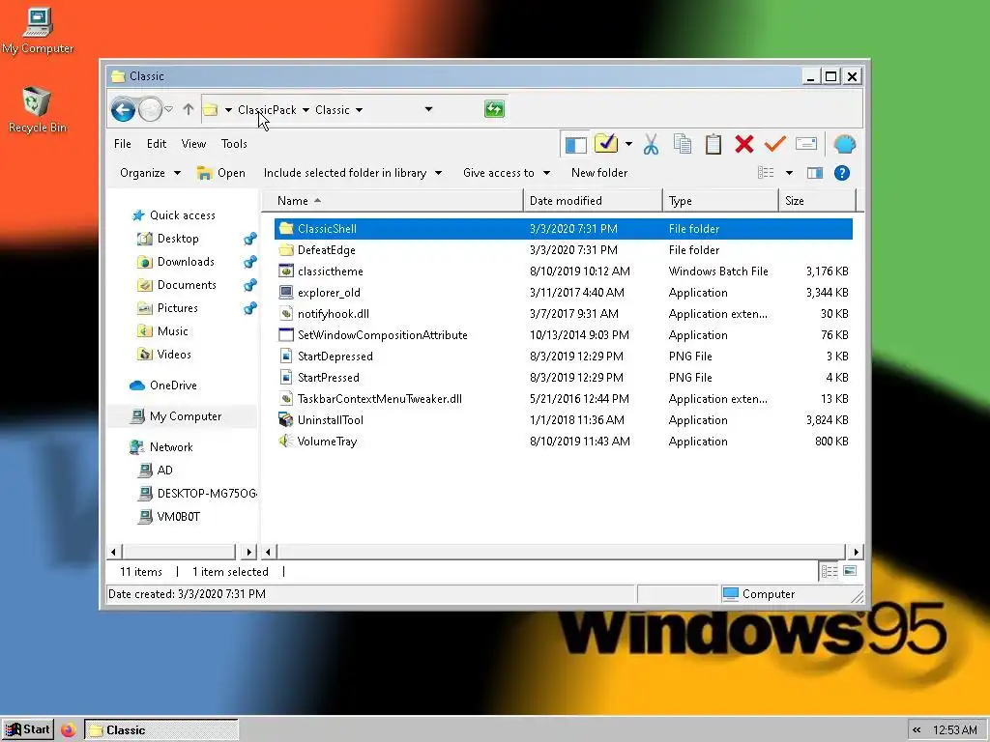
Task: Open OneDrive in navigation pane
Action: click(163, 385)
